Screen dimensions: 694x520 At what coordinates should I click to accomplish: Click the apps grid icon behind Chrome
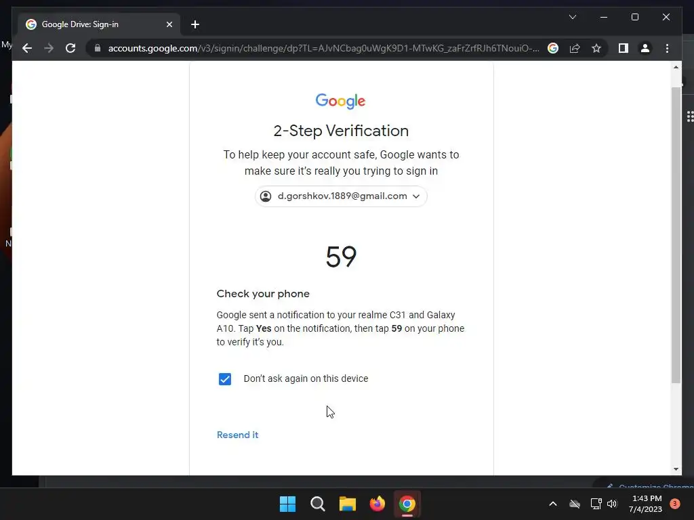(690, 116)
